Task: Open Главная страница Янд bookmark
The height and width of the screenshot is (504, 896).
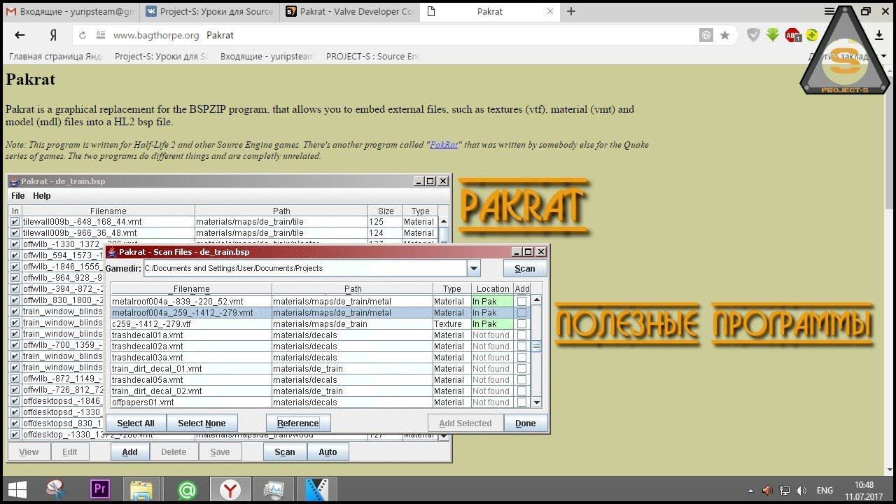Action: tap(55, 57)
